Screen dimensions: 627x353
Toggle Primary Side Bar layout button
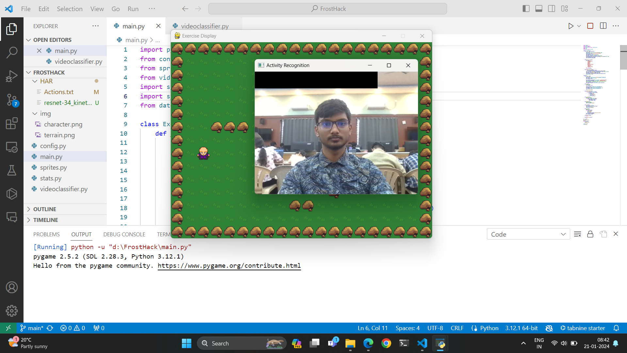pyautogui.click(x=526, y=9)
